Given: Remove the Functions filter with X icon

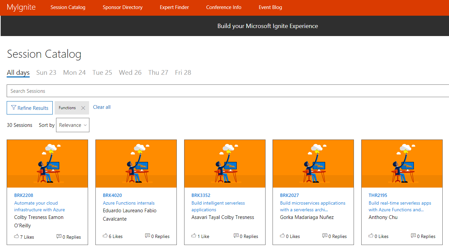Looking at the screenshot, I should click(x=83, y=108).
